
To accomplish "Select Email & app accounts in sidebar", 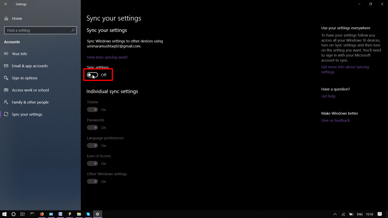I will coord(30,66).
